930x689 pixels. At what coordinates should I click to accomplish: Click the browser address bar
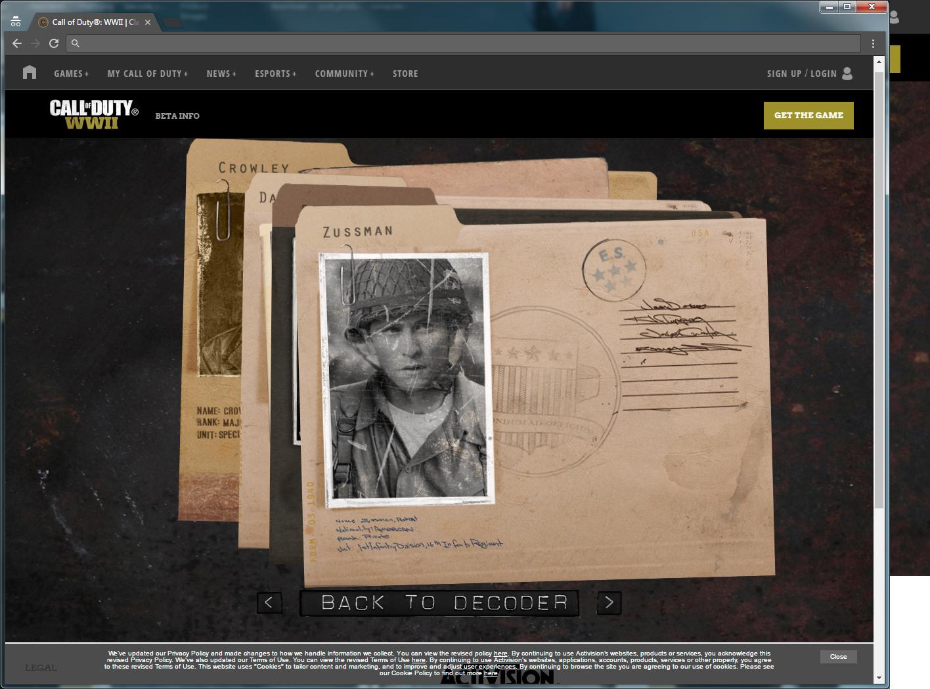click(x=463, y=43)
